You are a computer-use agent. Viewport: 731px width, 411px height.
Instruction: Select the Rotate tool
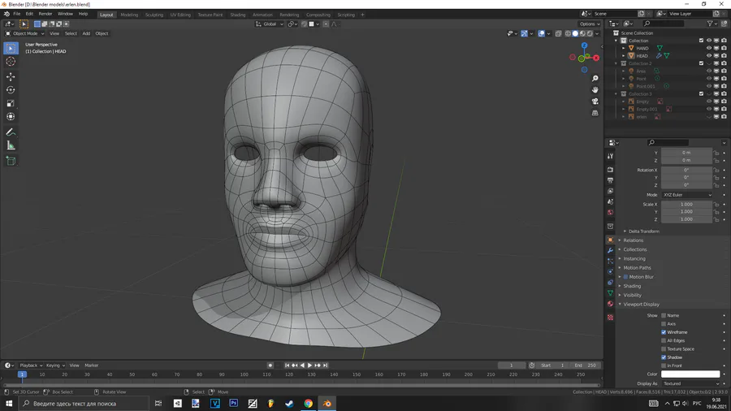[x=11, y=90]
